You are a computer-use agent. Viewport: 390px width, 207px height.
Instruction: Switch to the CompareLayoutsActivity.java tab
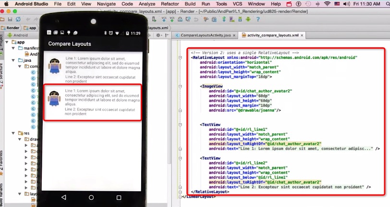pyautogui.click(x=206, y=35)
